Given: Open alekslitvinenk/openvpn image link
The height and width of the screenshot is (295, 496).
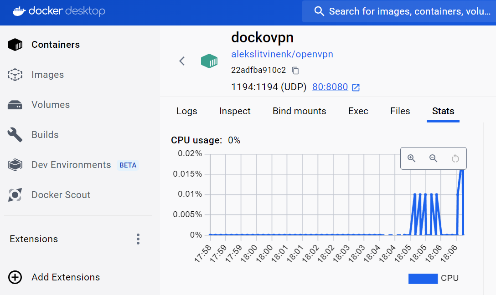Looking at the screenshot, I should 282,54.
